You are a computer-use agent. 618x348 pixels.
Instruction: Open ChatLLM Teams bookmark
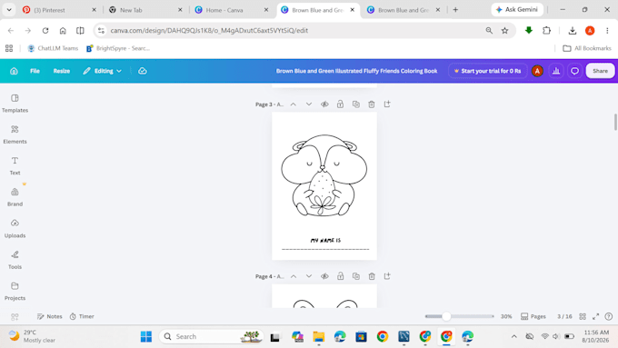coord(53,48)
